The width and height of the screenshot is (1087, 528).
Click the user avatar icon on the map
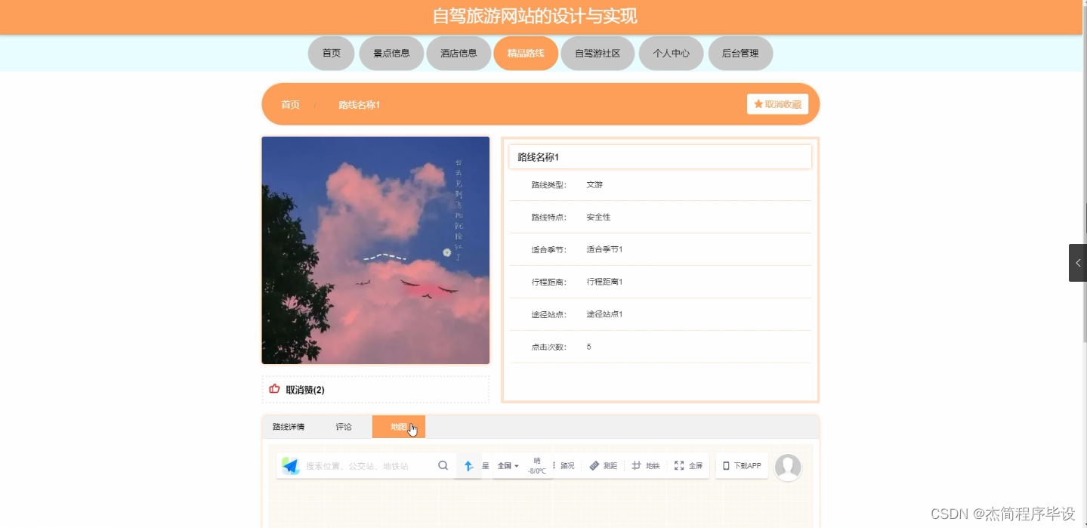[788, 466]
